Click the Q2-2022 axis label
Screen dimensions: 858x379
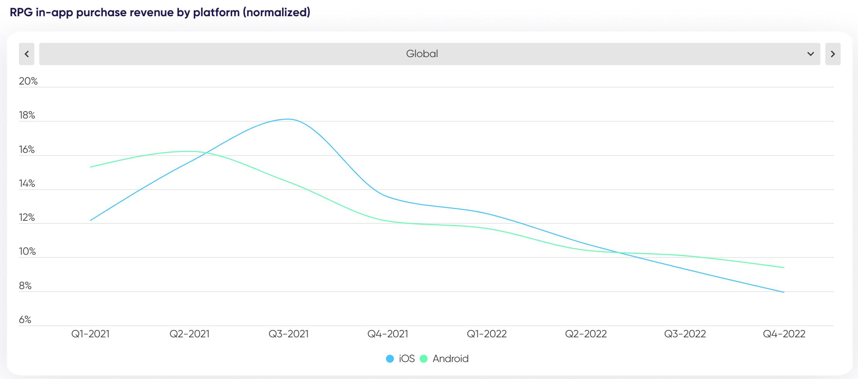tap(586, 334)
